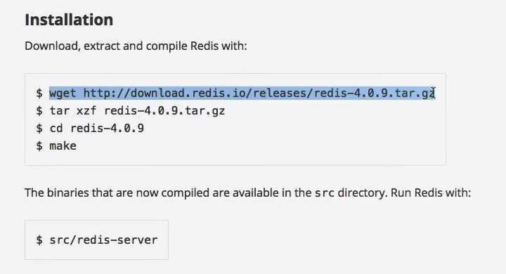The width and height of the screenshot is (506, 274).
Task: Click the dollar prompt before wget
Action: 39,93
